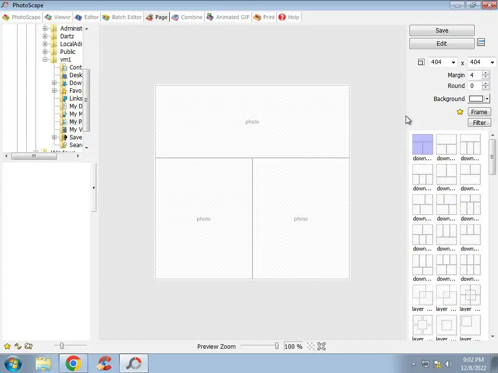Image resolution: width=498 pixels, height=373 pixels.
Task: Adjust the Round spinner arrows
Action: click(x=485, y=86)
